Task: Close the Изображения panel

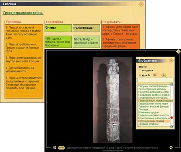Action: click(171, 61)
